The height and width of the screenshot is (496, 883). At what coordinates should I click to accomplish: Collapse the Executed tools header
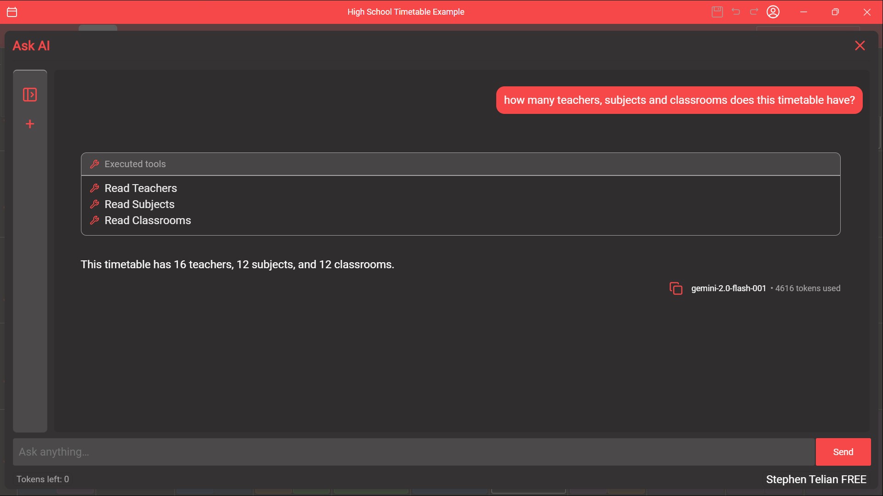point(460,164)
